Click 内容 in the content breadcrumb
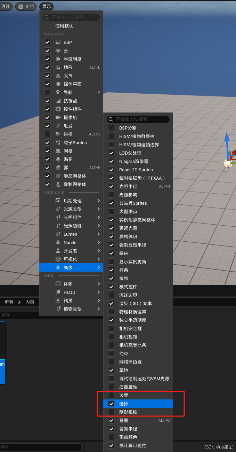 click(x=30, y=302)
